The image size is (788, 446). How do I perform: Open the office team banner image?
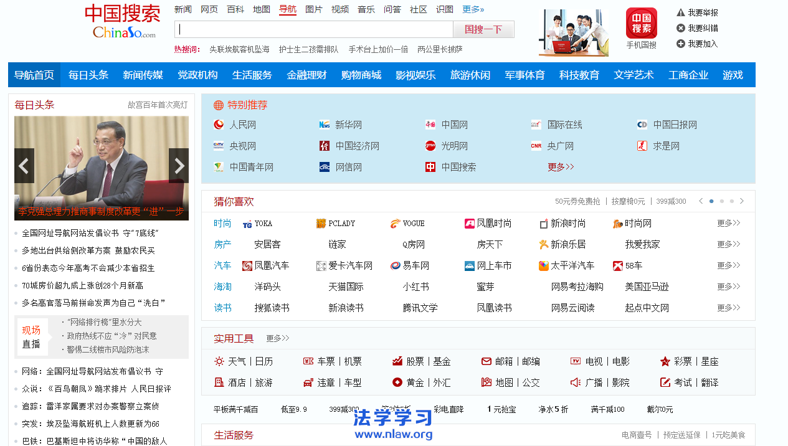tap(574, 32)
